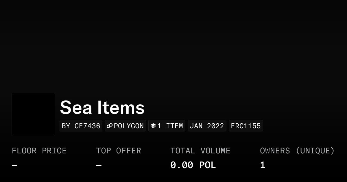Click the Sea Items collection title
Image resolution: width=347 pixels, height=182 pixels.
point(102,107)
